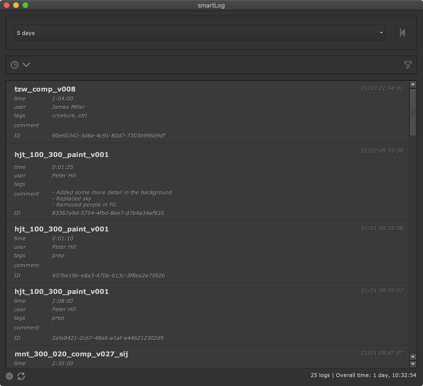
Task: Click comment line Removed people in FG
Action: pos(84,205)
